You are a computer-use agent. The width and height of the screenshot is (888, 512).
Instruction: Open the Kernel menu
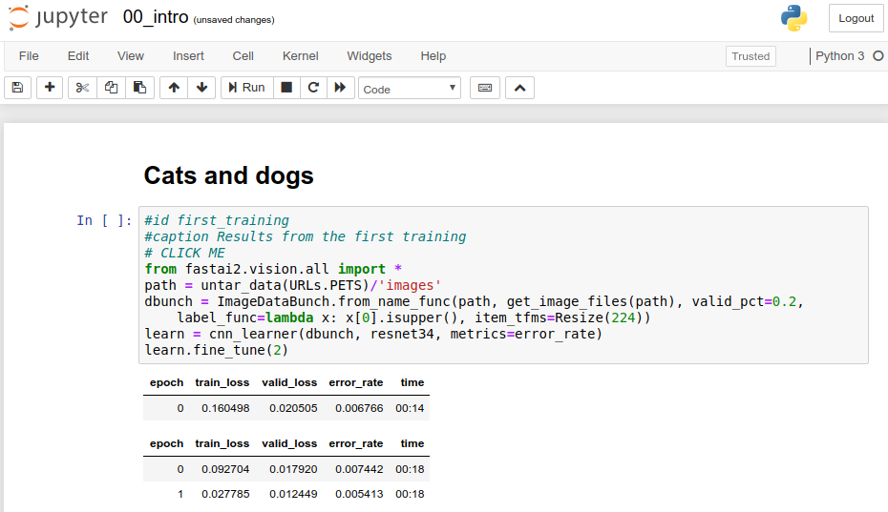pyautogui.click(x=300, y=56)
